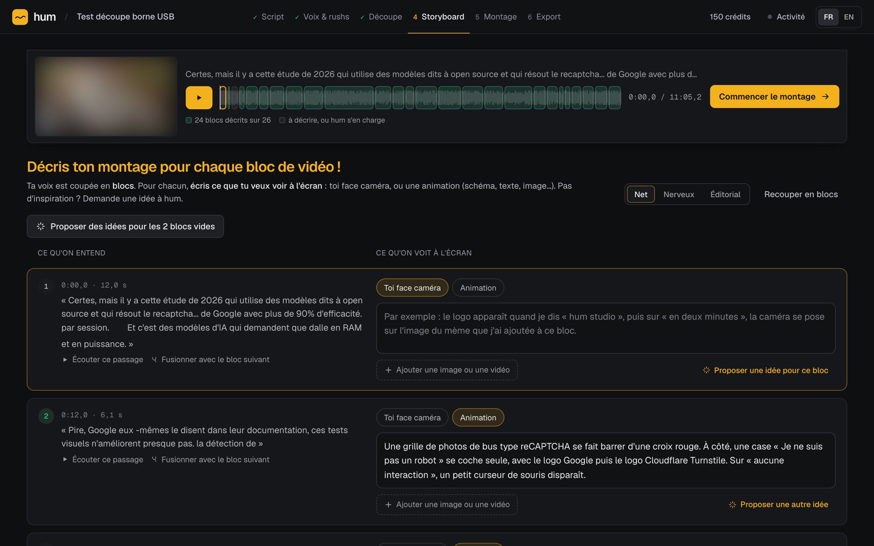Click Commencer le montage button
This screenshot has height=546, width=874.
[774, 97]
